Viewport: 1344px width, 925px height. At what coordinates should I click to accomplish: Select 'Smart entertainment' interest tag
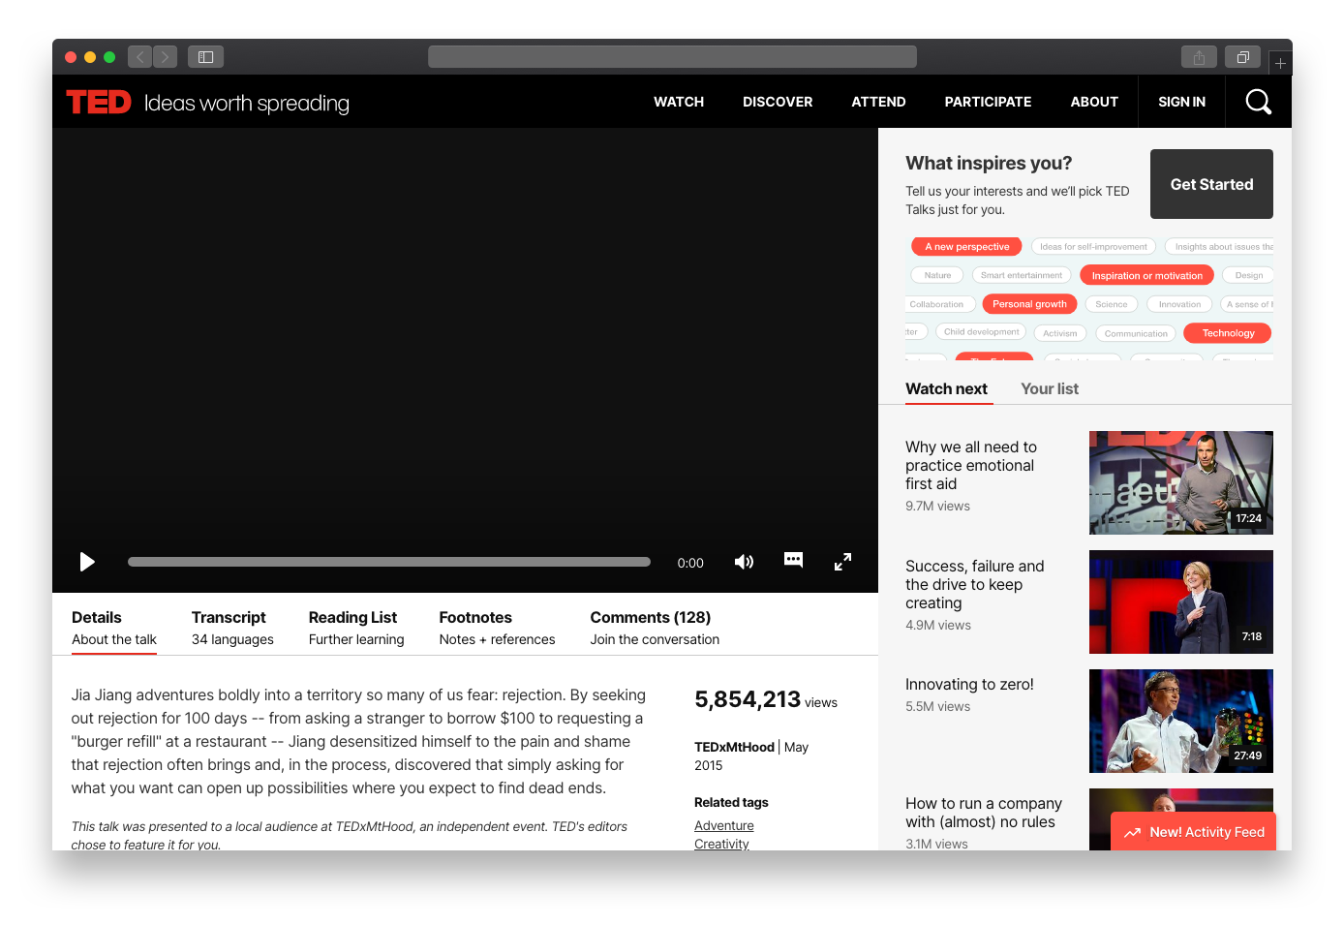(1021, 275)
